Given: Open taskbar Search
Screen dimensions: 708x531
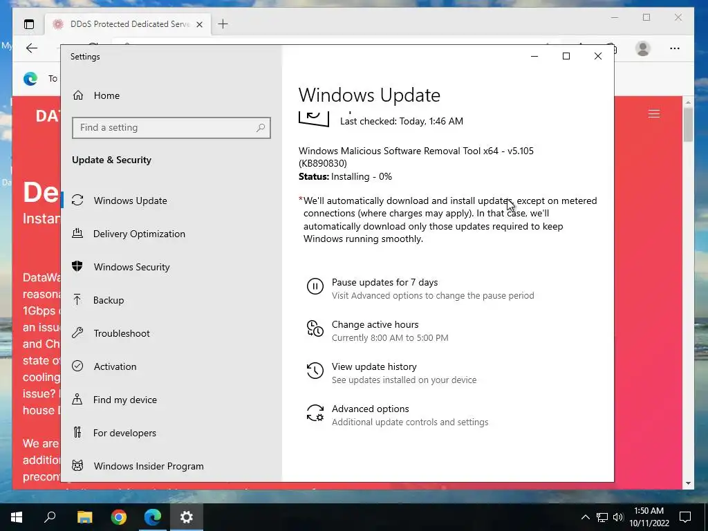Looking at the screenshot, I should (x=50, y=517).
